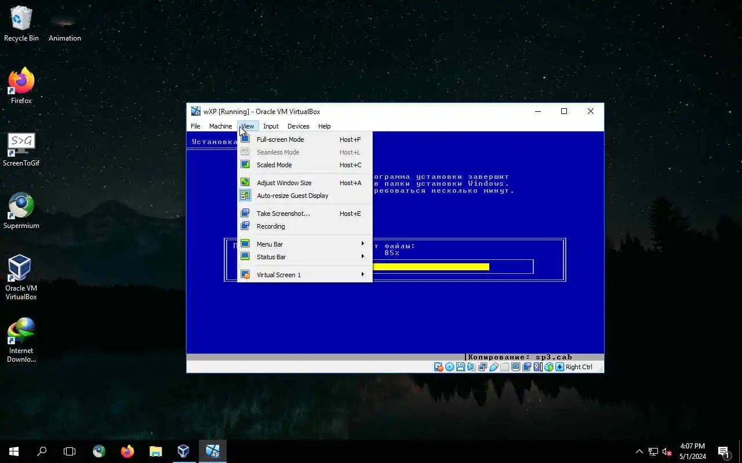Select Recording entry in View menu

(x=304, y=226)
